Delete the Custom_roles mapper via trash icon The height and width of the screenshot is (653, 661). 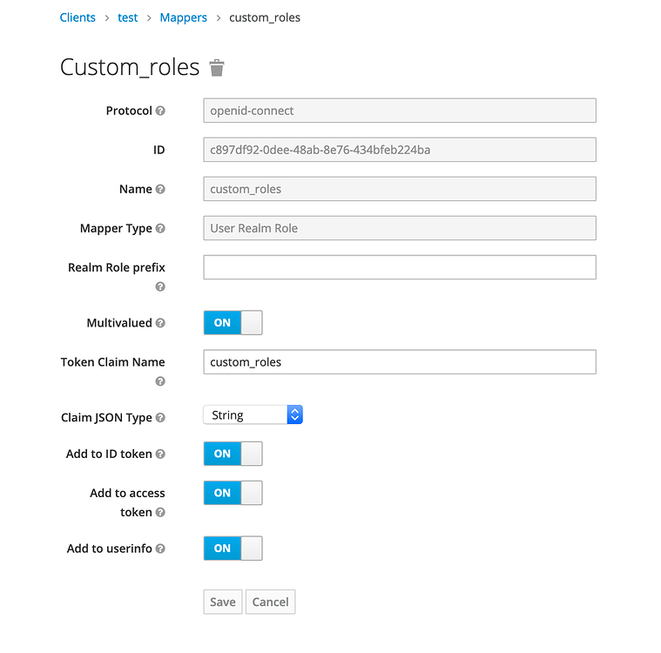(217, 68)
